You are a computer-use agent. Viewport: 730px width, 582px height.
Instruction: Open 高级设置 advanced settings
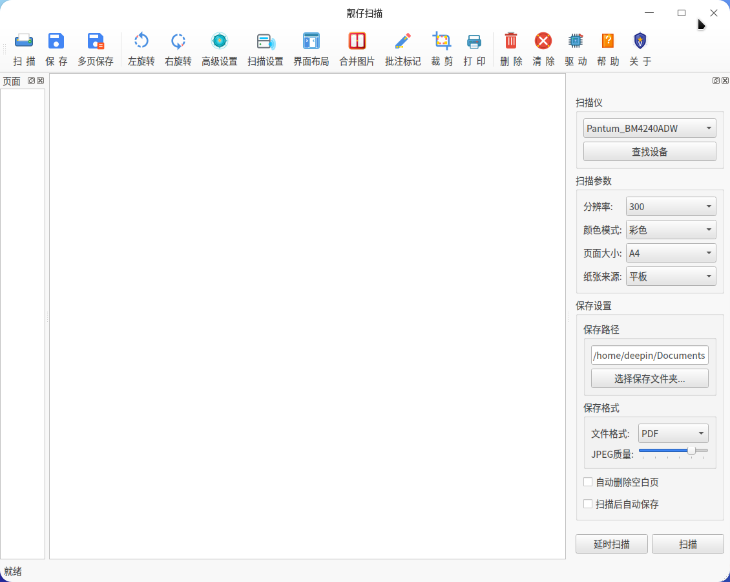click(219, 49)
